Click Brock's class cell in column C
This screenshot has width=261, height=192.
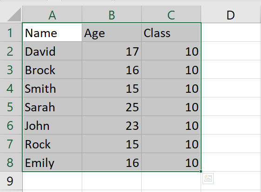click(171, 70)
